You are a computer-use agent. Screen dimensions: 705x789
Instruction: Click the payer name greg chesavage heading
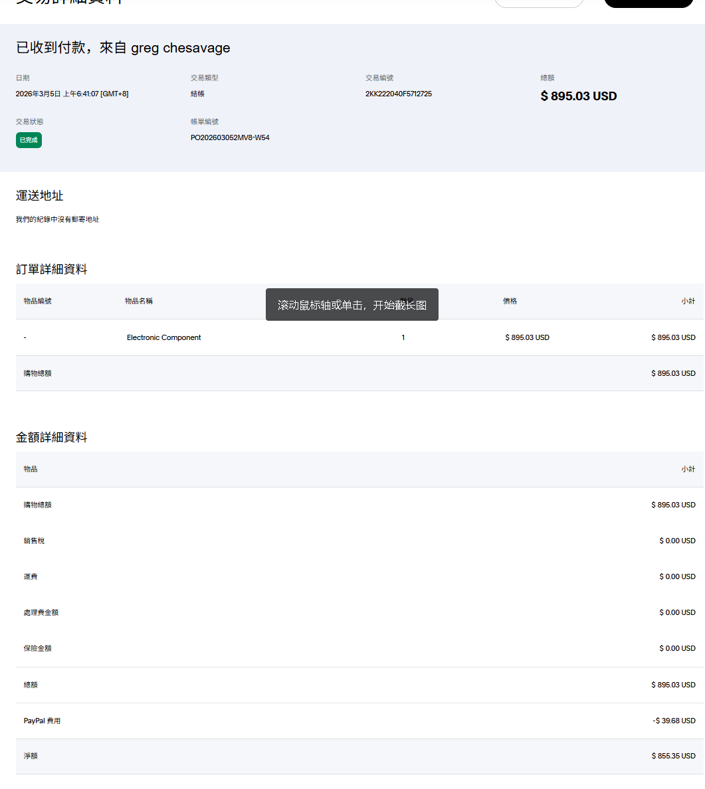123,48
